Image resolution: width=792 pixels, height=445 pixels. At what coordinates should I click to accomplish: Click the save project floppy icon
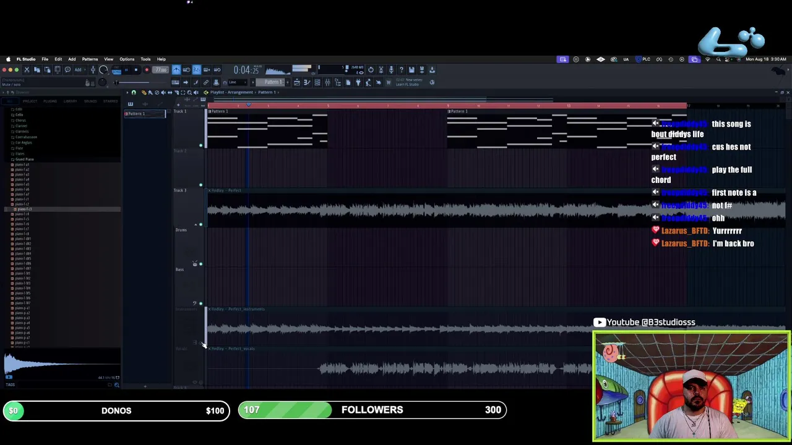point(411,69)
